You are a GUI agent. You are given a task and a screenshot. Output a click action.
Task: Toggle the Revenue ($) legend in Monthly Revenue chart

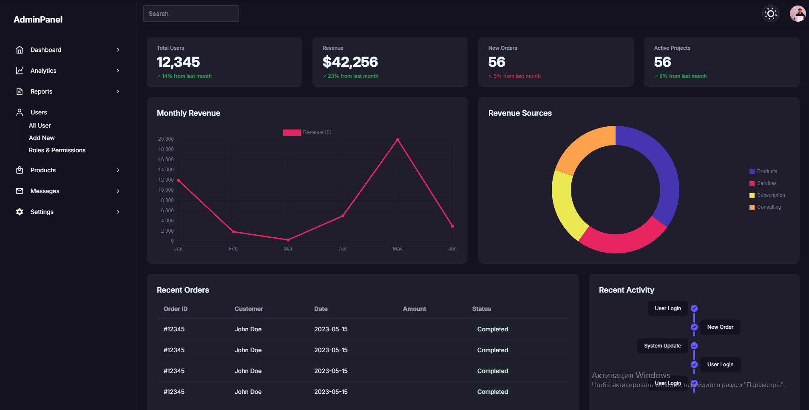[x=307, y=132]
